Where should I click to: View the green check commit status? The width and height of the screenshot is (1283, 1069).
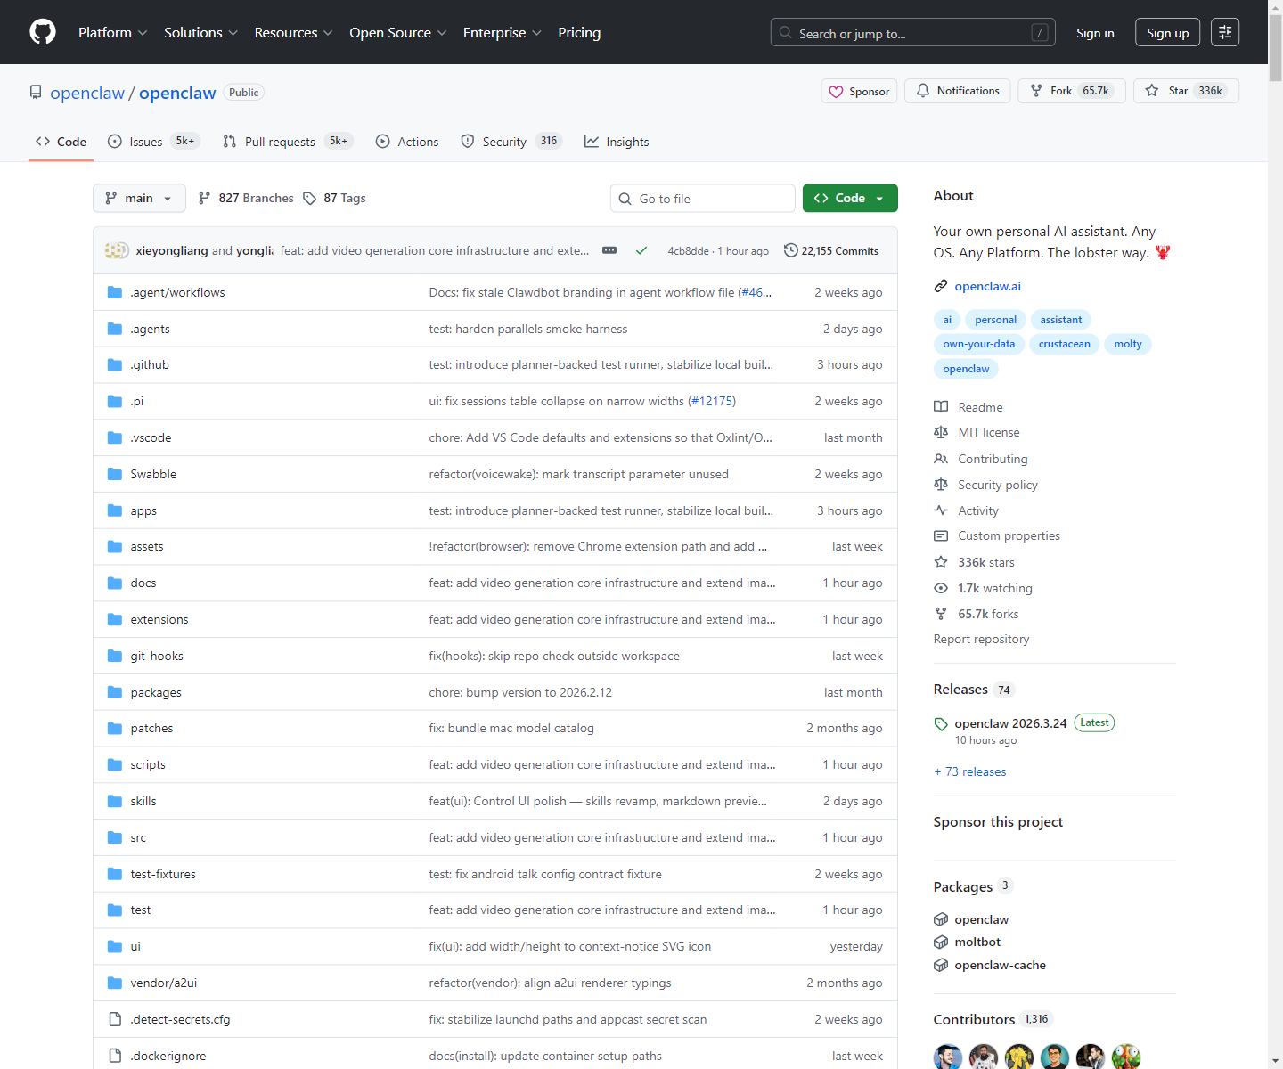(x=641, y=250)
